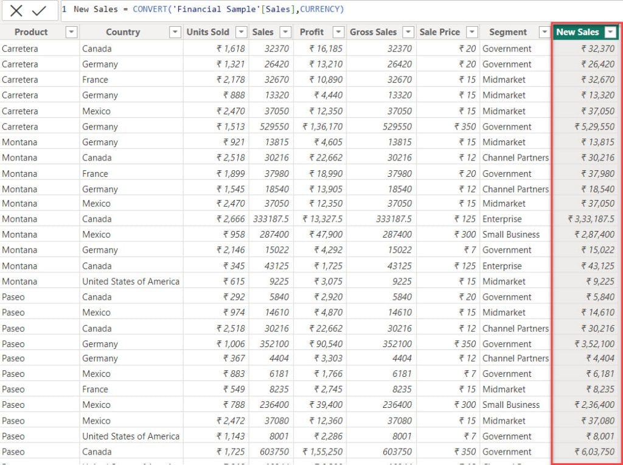Open the Units Sold column filter dropdown
Image resolution: width=623 pixels, height=465 pixels.
coord(241,32)
